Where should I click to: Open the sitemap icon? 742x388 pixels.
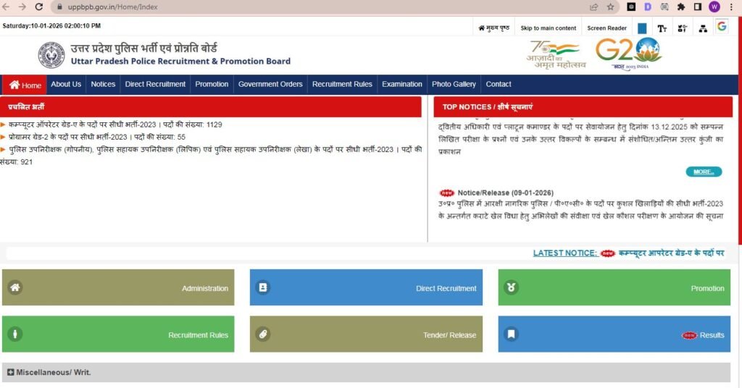point(703,28)
